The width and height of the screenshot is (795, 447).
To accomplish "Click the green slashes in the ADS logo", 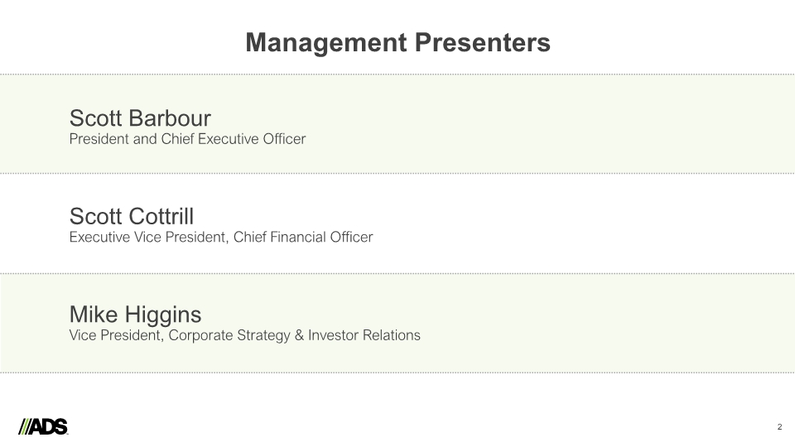I will coord(25,427).
